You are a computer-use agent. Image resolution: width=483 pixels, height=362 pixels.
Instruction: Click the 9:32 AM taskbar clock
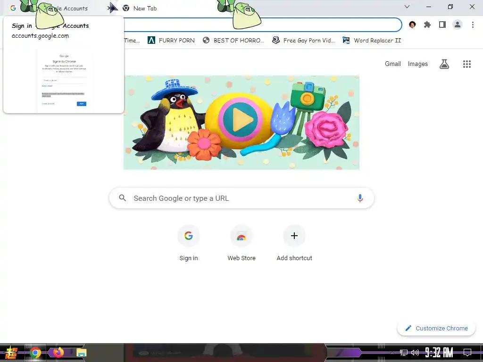tap(439, 353)
